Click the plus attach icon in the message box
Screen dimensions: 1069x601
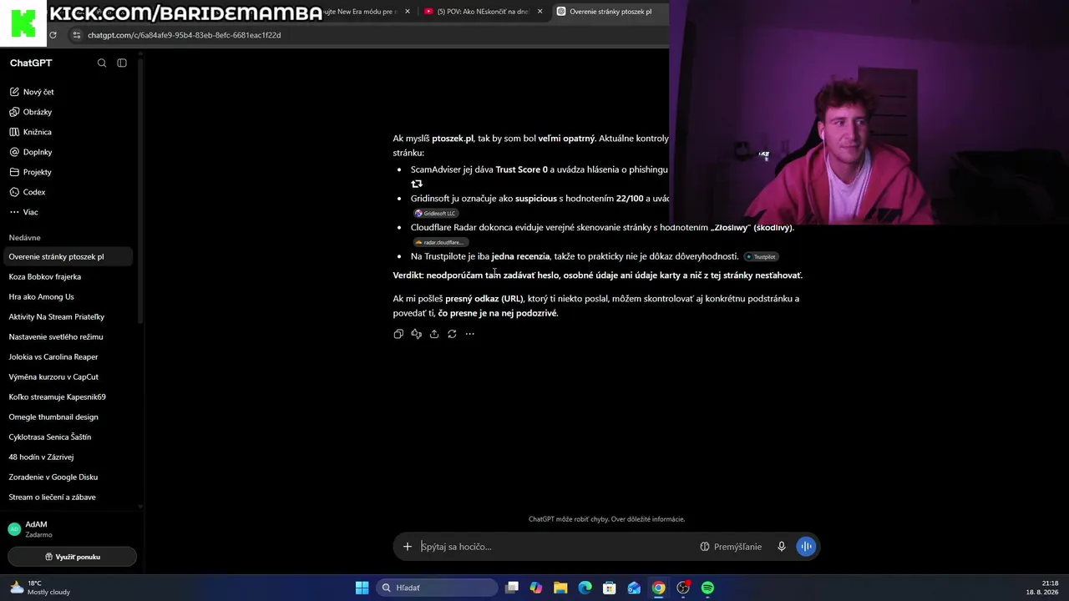pos(408,547)
